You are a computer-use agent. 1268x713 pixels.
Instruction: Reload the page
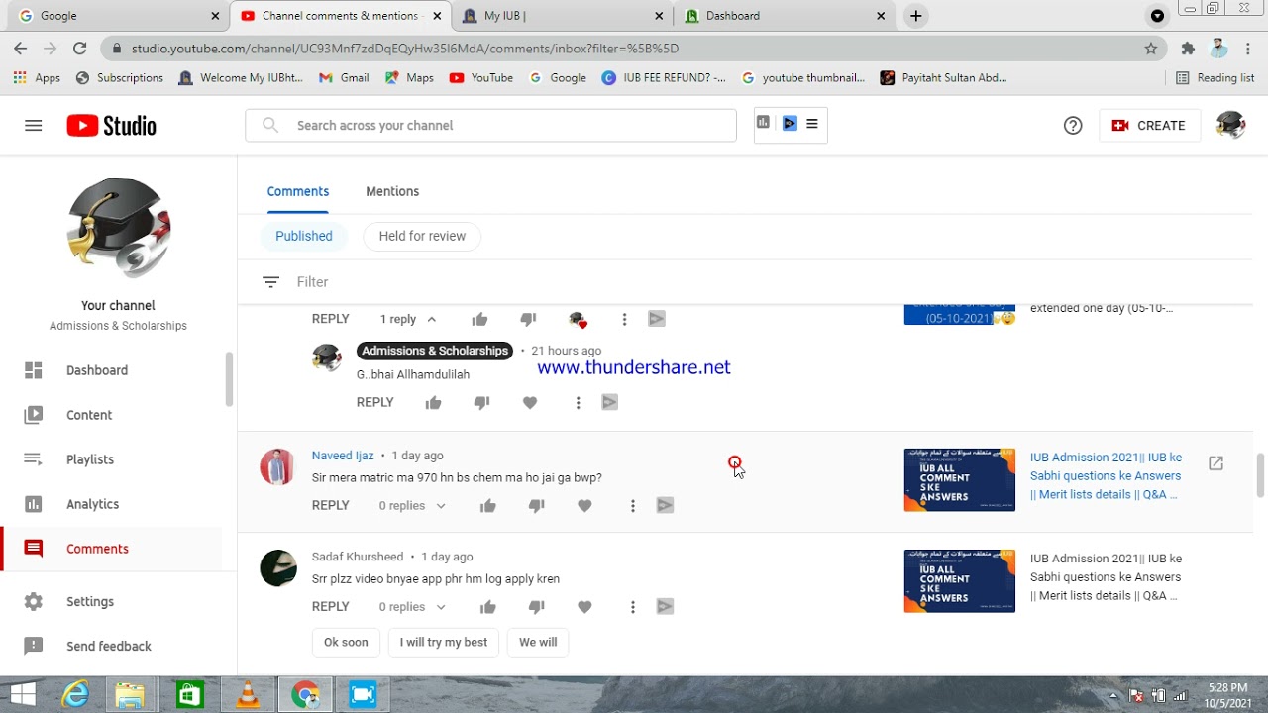tap(79, 49)
